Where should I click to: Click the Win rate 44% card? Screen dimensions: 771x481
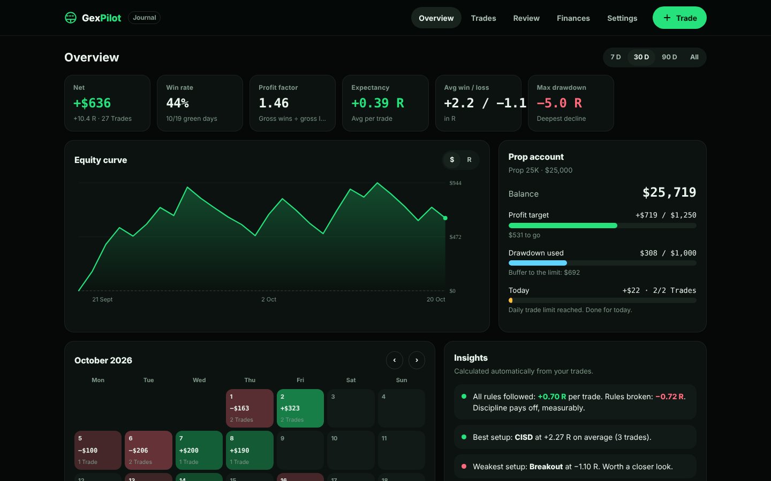click(200, 103)
